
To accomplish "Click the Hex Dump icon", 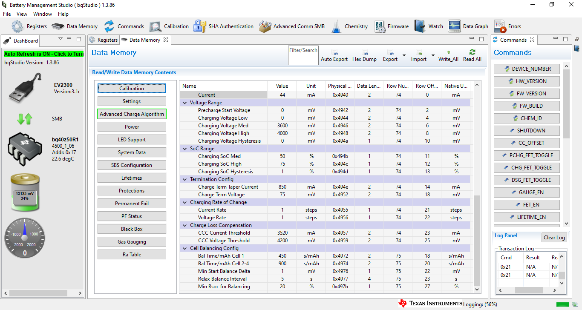I will click(x=364, y=52).
